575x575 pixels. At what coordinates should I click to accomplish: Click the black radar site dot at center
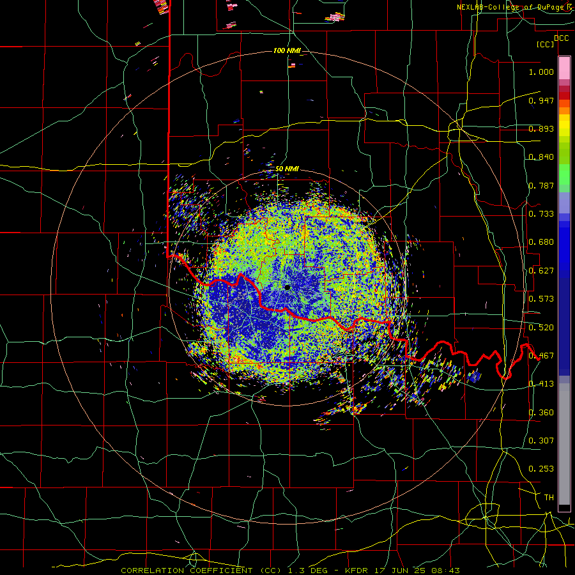287,287
